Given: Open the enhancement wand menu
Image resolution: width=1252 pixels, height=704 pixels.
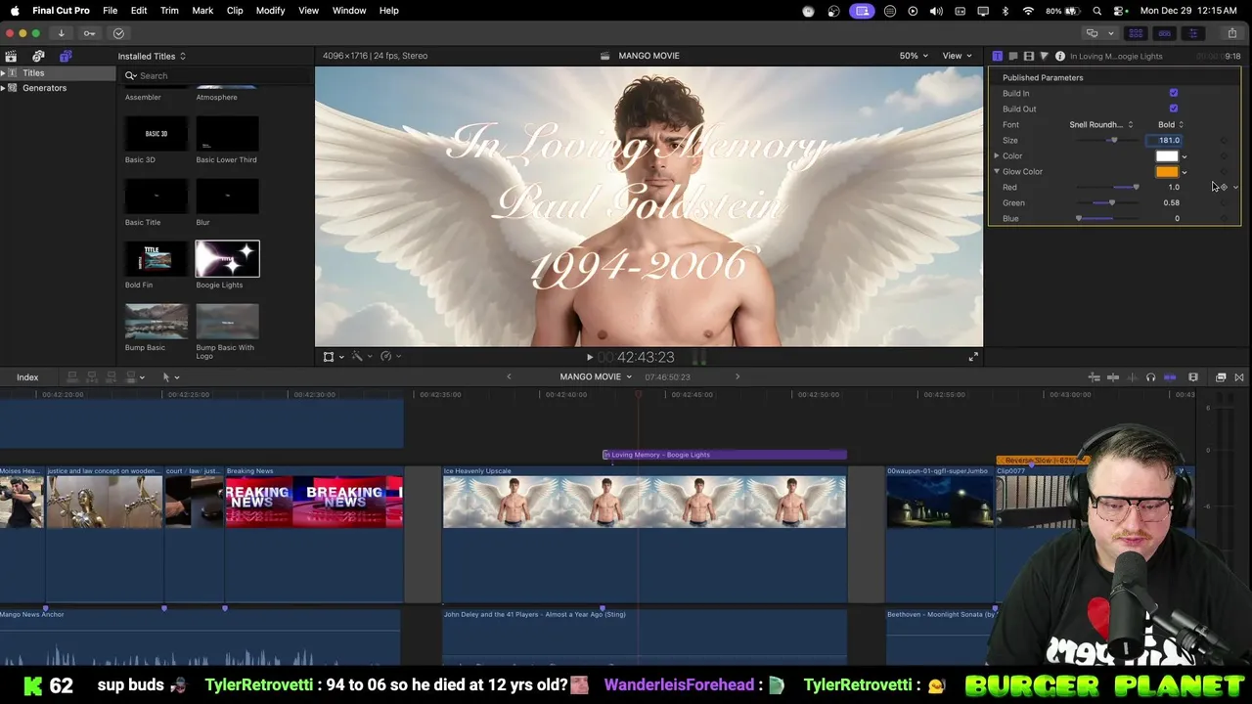Looking at the screenshot, I should click(361, 357).
